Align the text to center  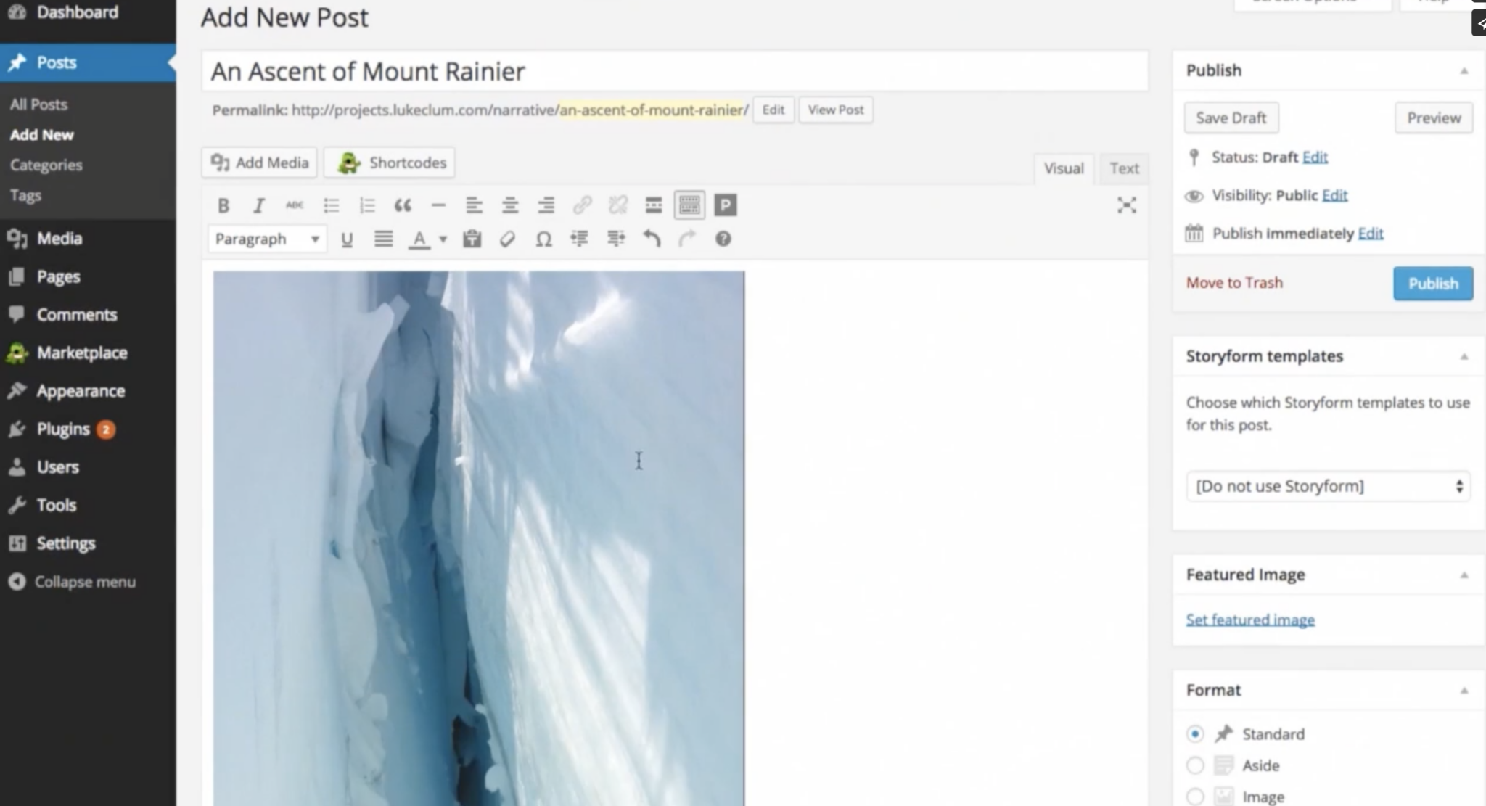pos(509,205)
